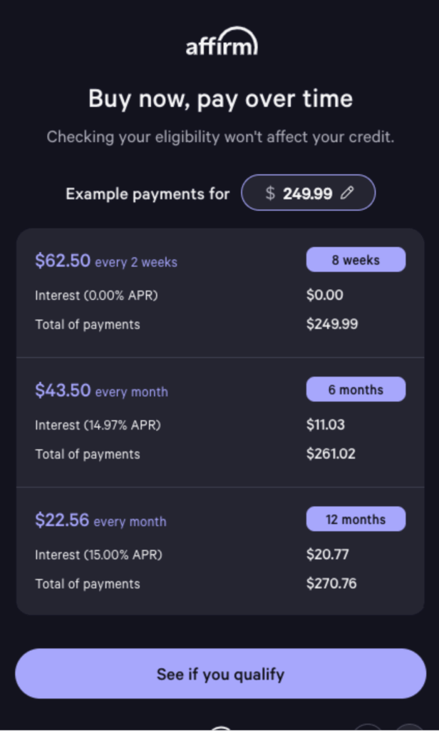
Task: Click the Example payments for label
Action: pyautogui.click(x=148, y=193)
